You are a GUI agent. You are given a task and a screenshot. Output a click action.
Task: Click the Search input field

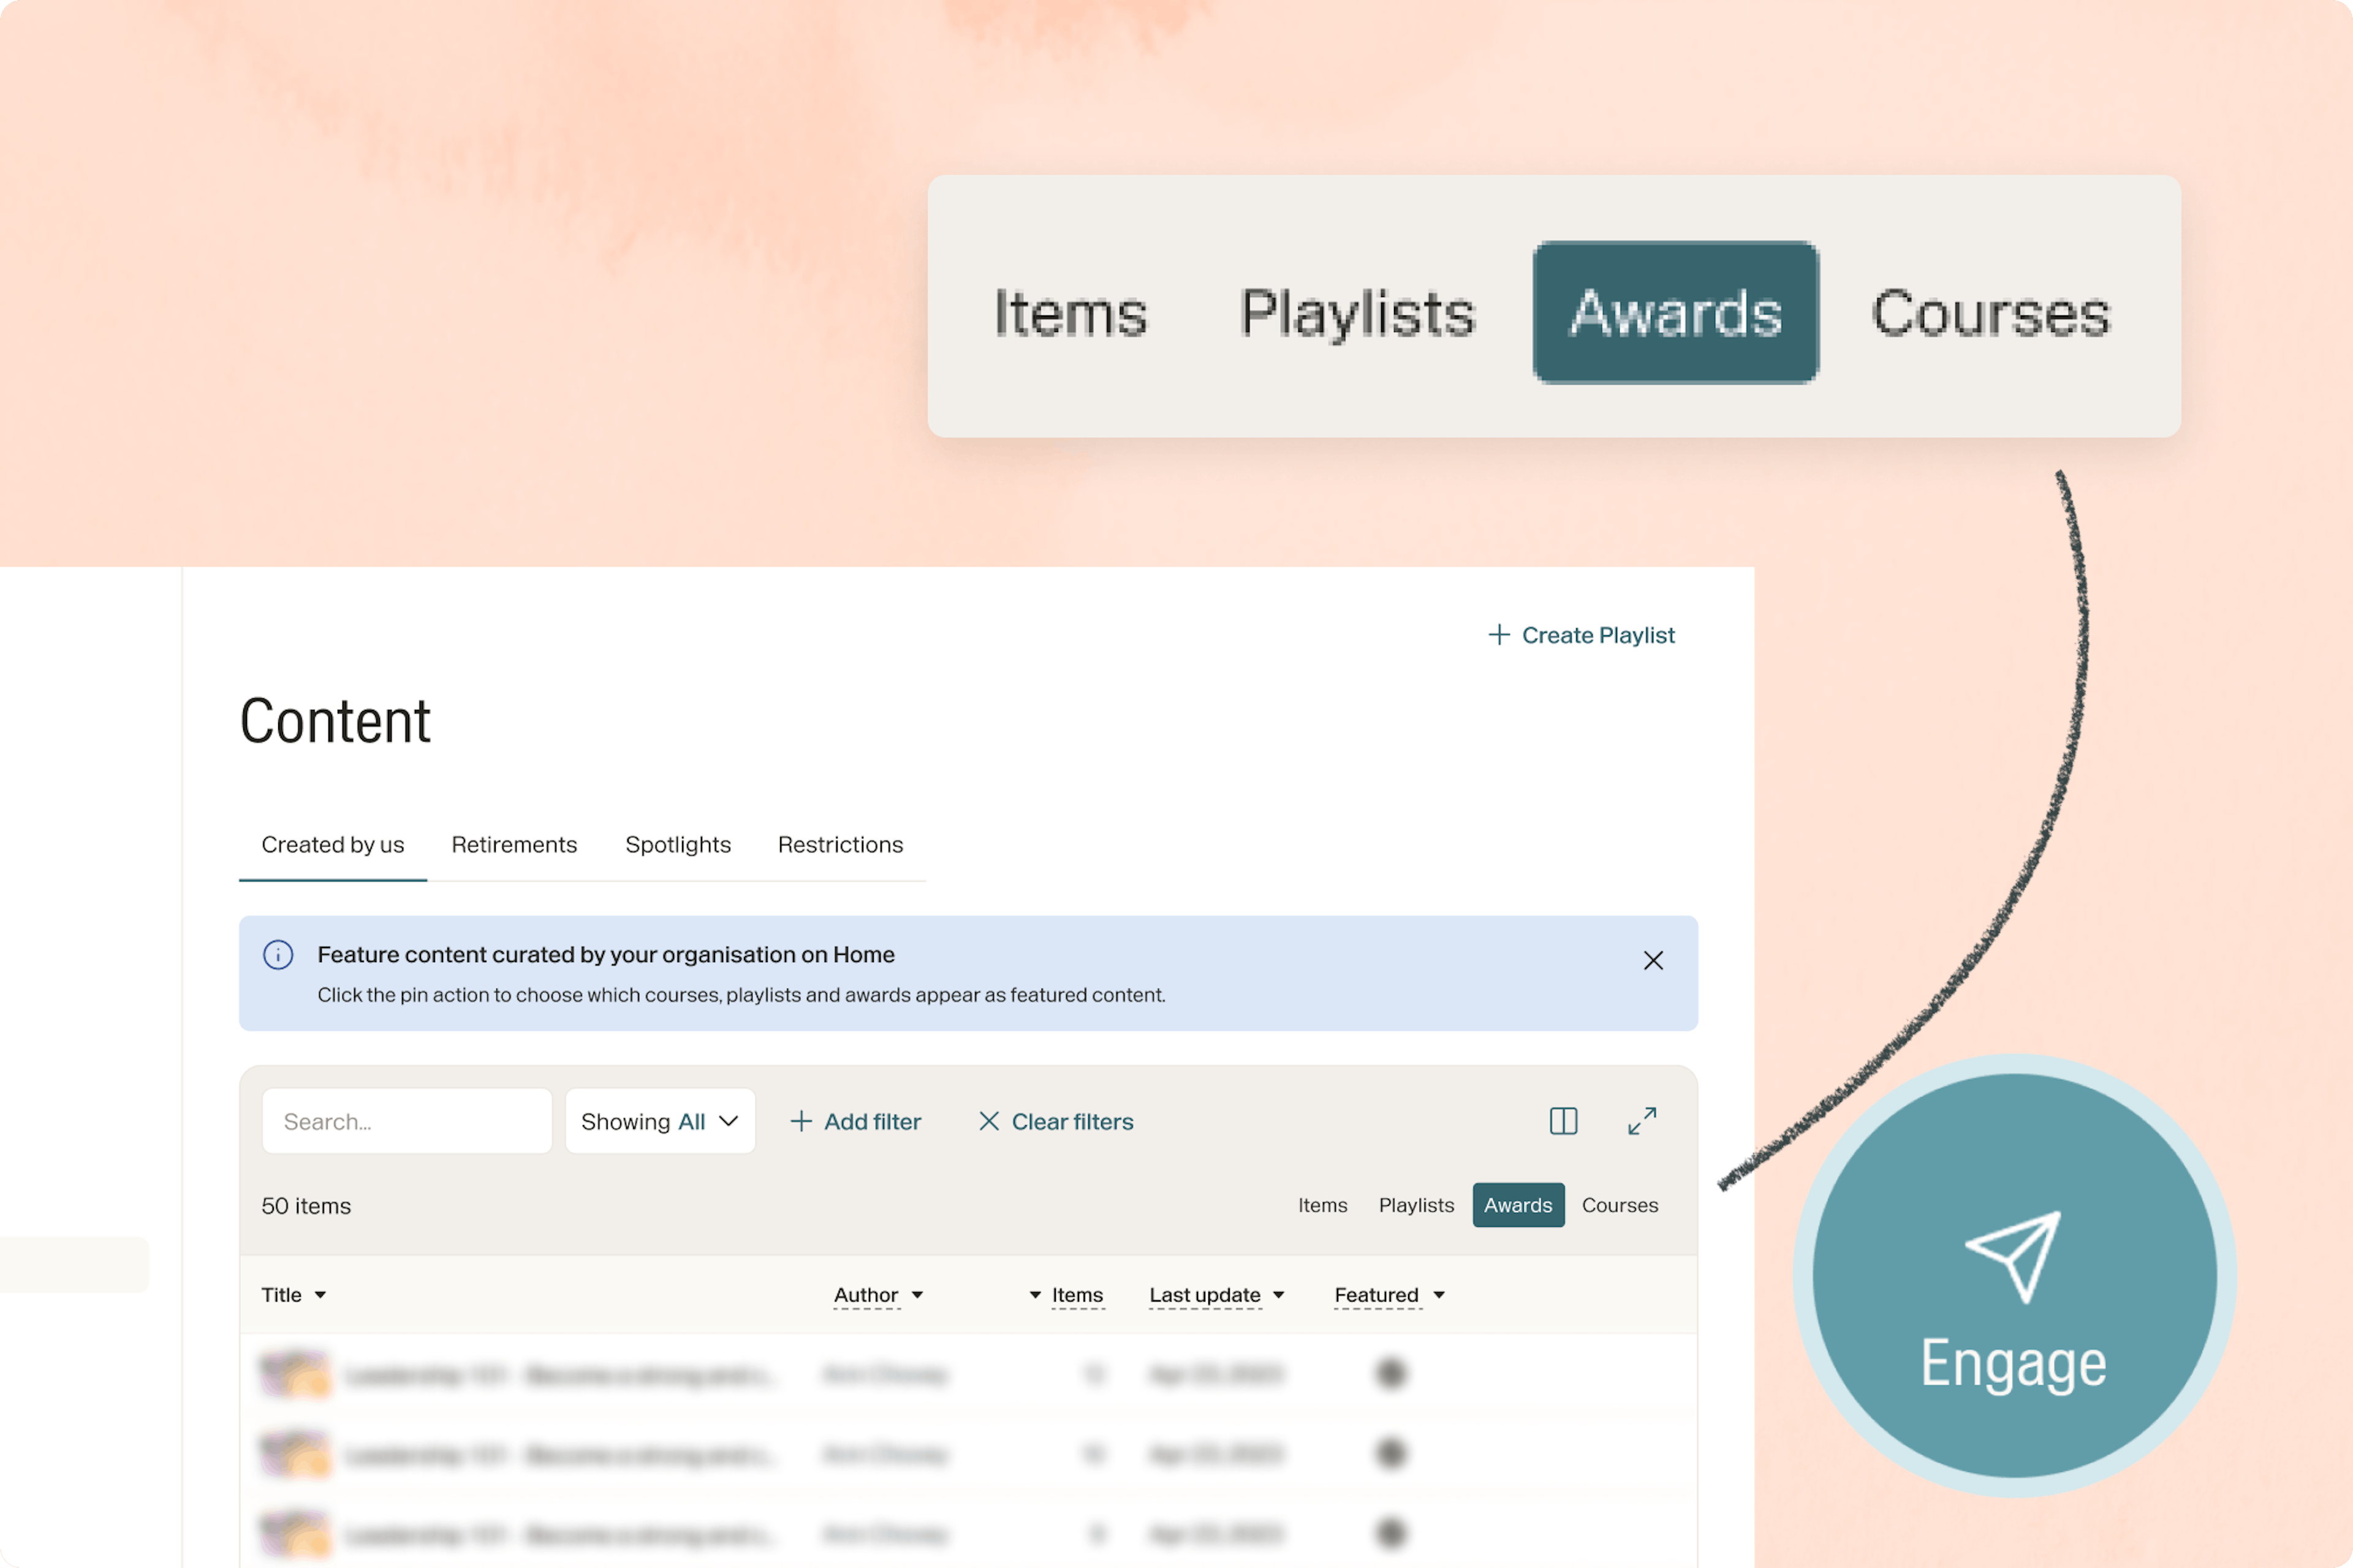coord(406,1121)
